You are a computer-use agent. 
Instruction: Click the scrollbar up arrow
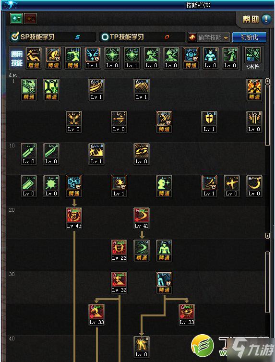click(x=268, y=81)
